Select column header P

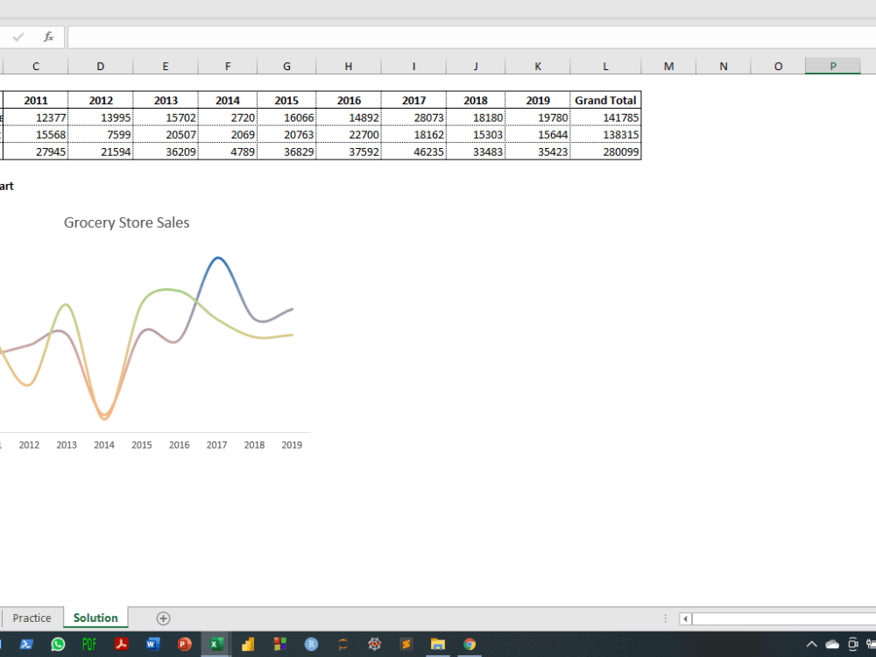(832, 66)
